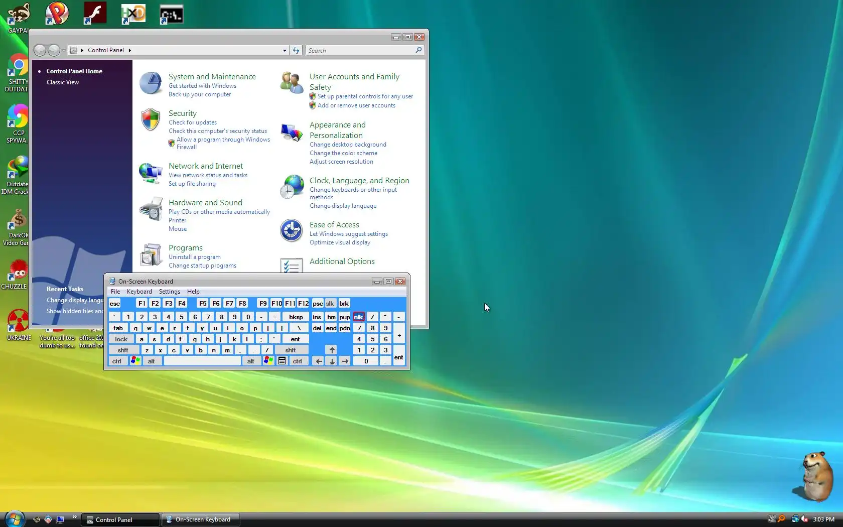
Task: Open the Programs category icon
Action: (151, 254)
